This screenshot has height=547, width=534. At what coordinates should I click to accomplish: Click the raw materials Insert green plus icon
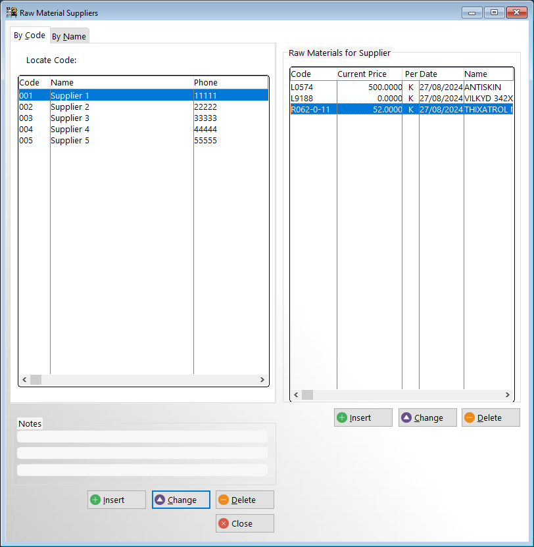coord(342,417)
